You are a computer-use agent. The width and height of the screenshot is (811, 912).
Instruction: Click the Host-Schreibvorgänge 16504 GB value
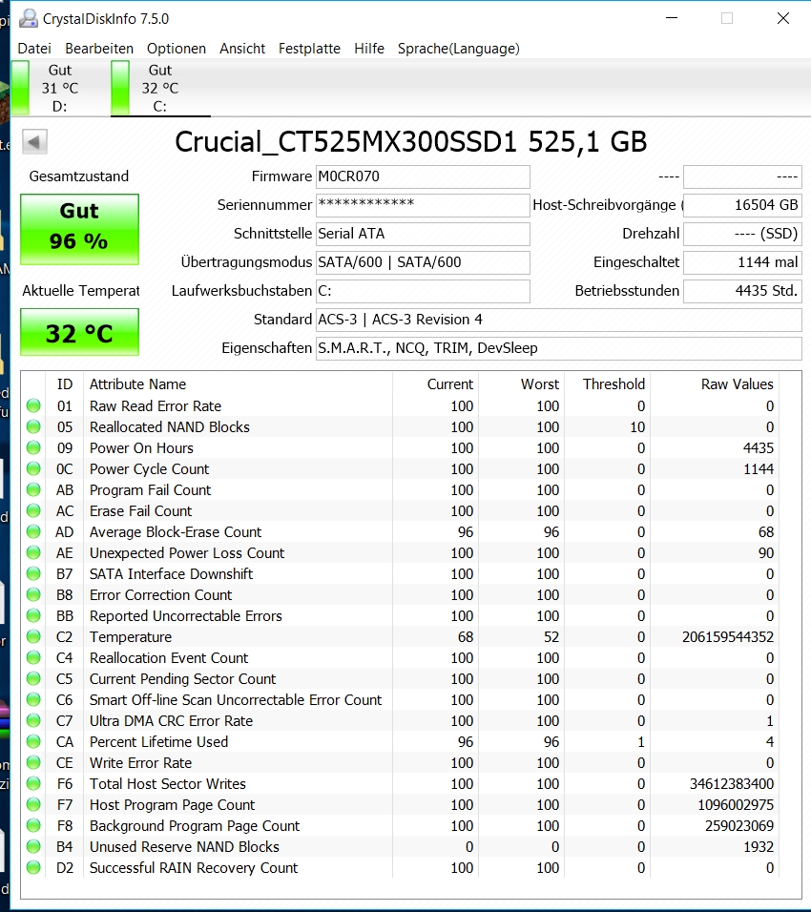[x=742, y=205]
